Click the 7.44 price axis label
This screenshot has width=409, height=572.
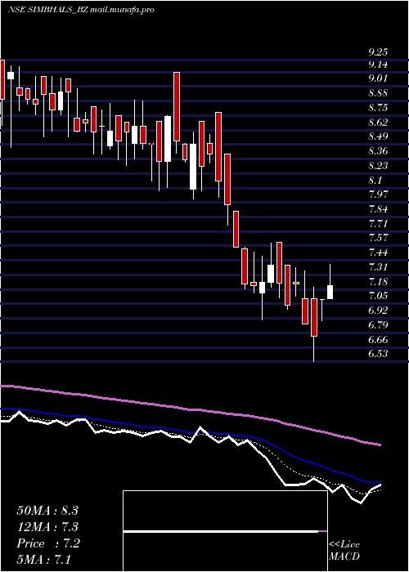378,252
